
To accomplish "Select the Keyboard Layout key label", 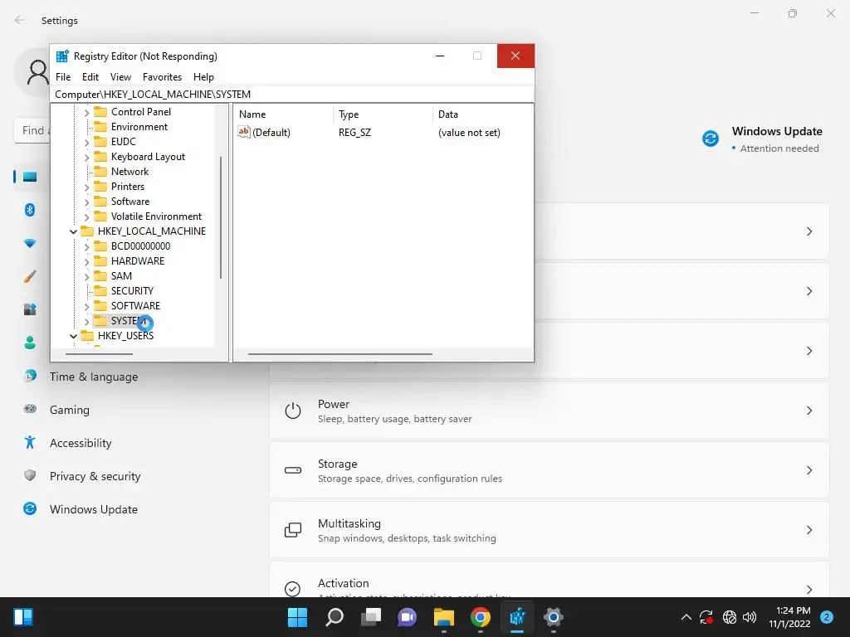I will (148, 157).
